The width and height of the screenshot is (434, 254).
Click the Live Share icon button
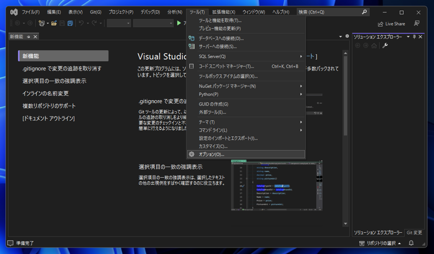[x=381, y=24]
